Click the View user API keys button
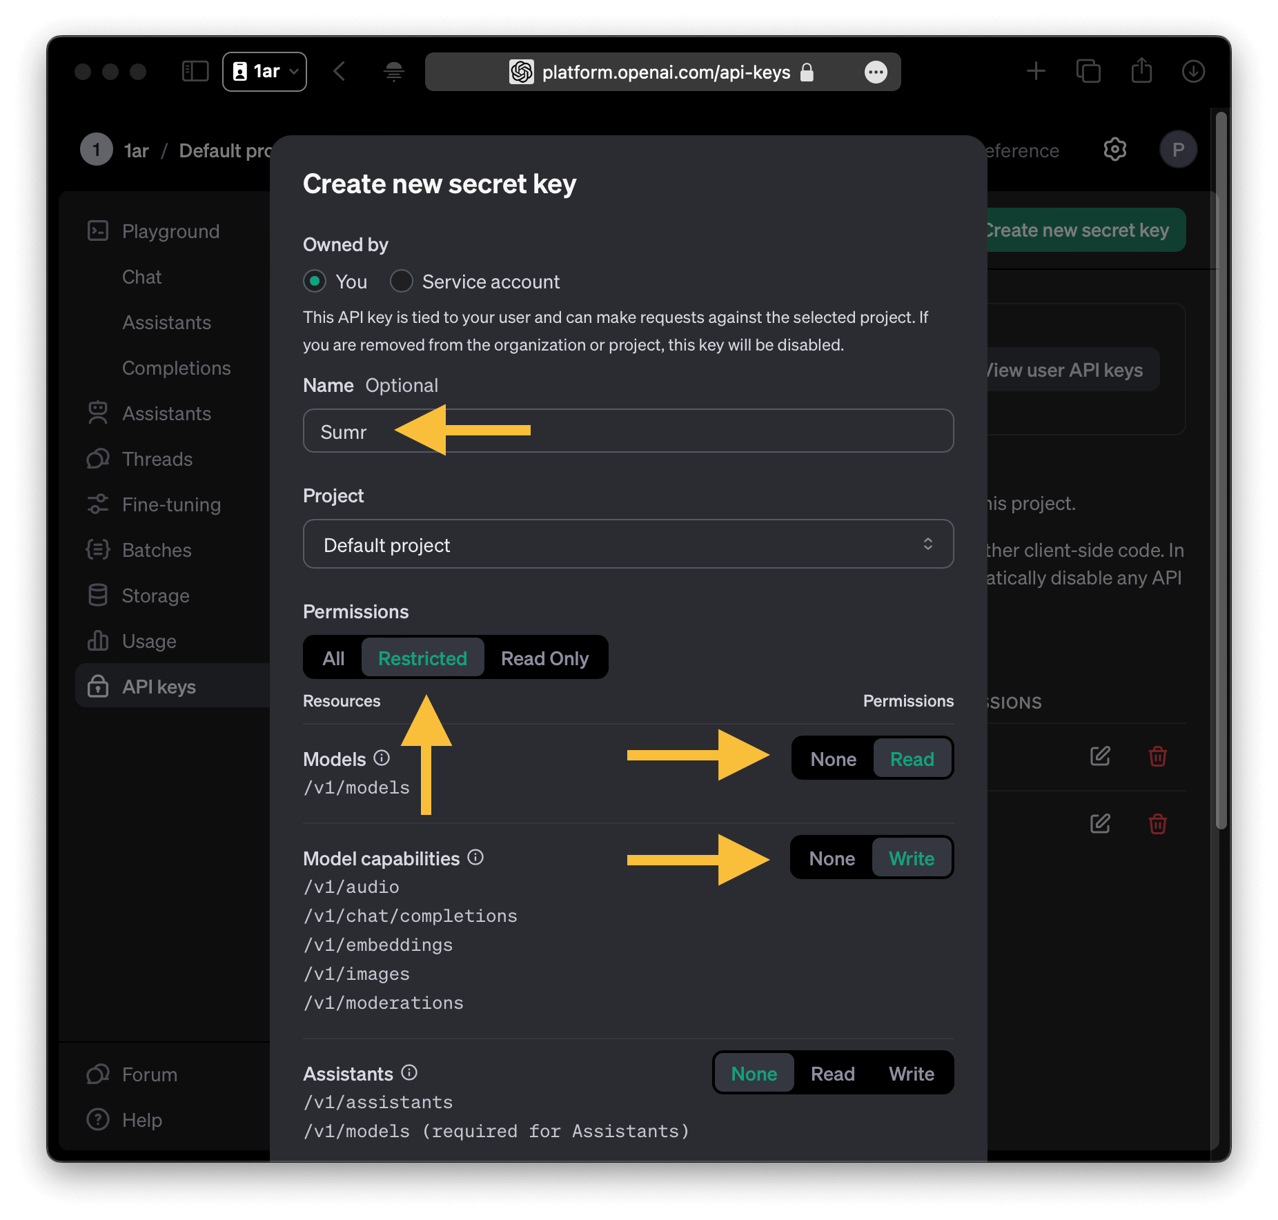1278x1220 pixels. tap(1072, 370)
